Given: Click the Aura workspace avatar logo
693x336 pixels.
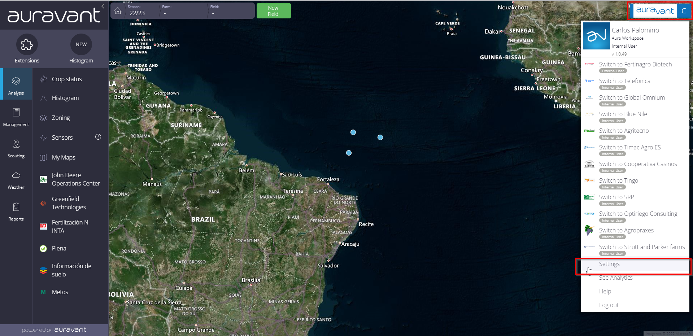Looking at the screenshot, I should pyautogui.click(x=596, y=36).
